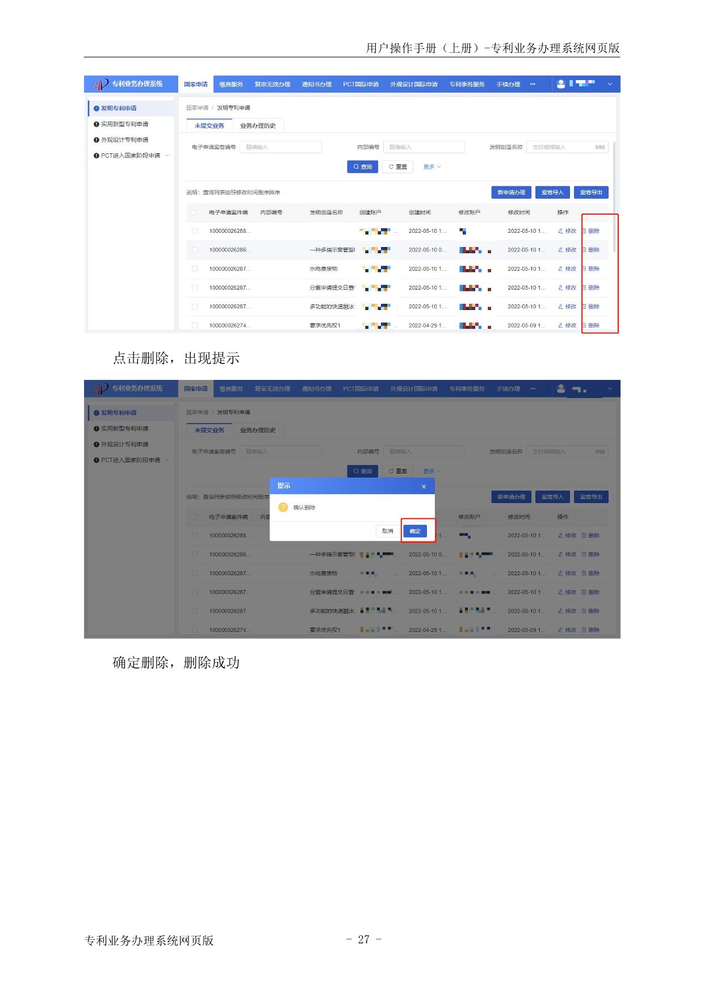The width and height of the screenshot is (704, 996).
Task: Cancel deletion with the 取消 button
Action: [x=387, y=531]
